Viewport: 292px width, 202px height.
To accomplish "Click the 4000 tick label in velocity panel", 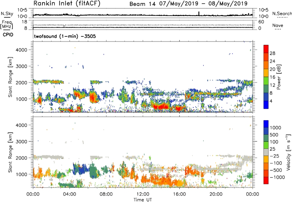I will coord(22,125).
